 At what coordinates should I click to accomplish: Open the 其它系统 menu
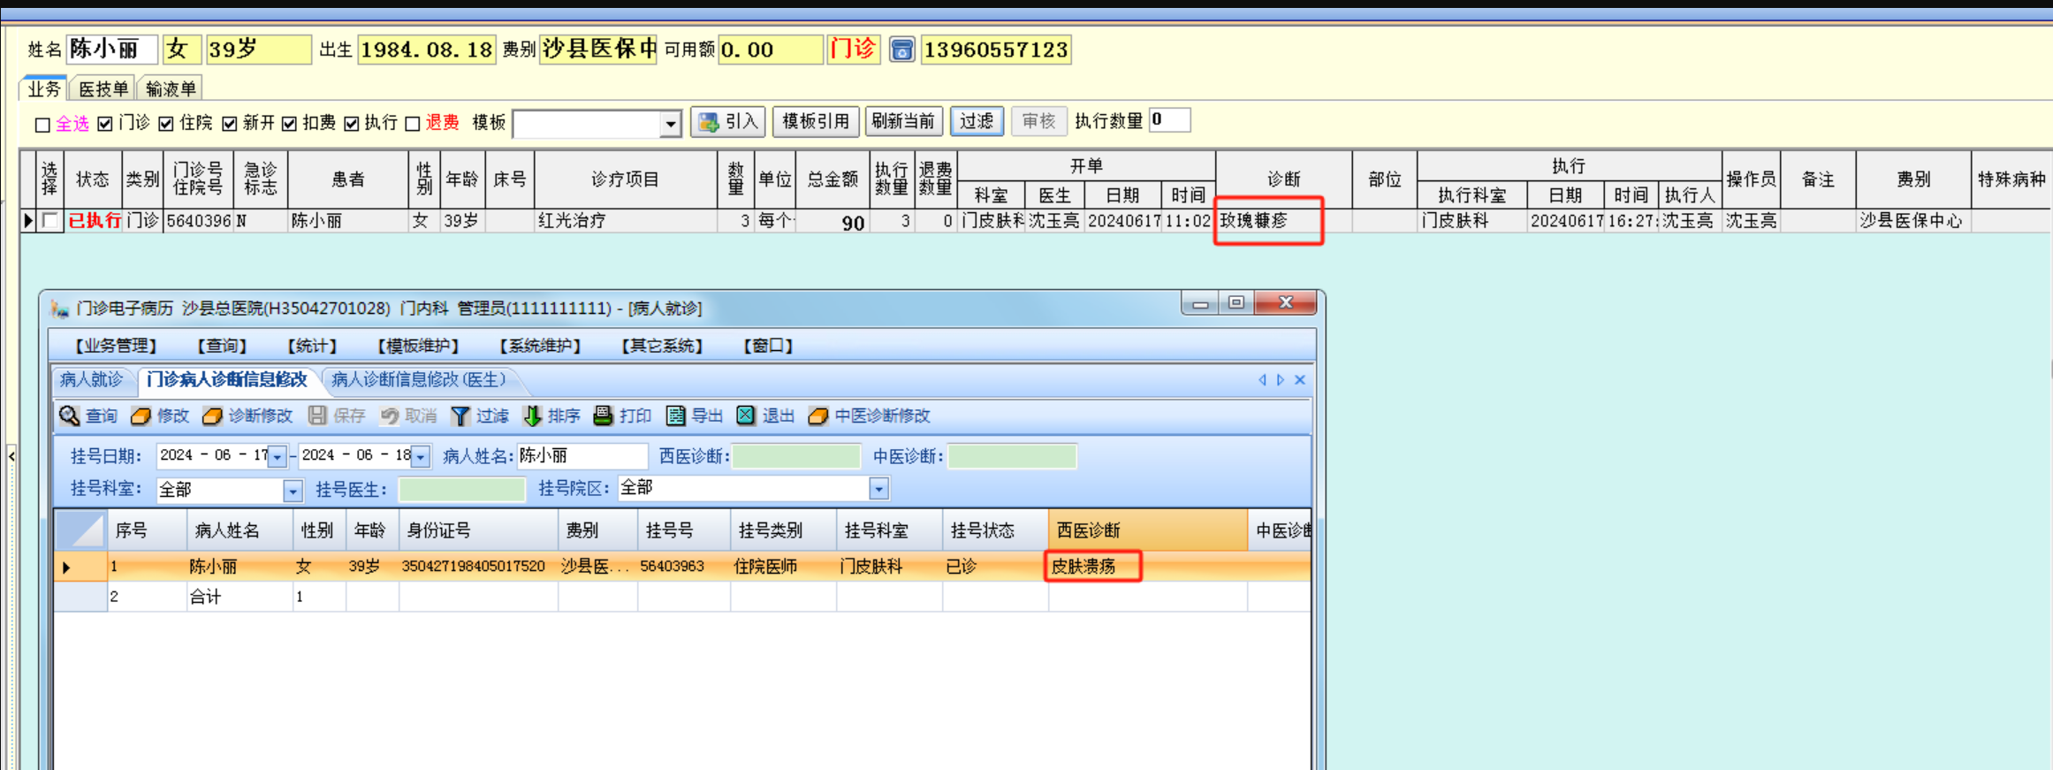click(x=662, y=346)
